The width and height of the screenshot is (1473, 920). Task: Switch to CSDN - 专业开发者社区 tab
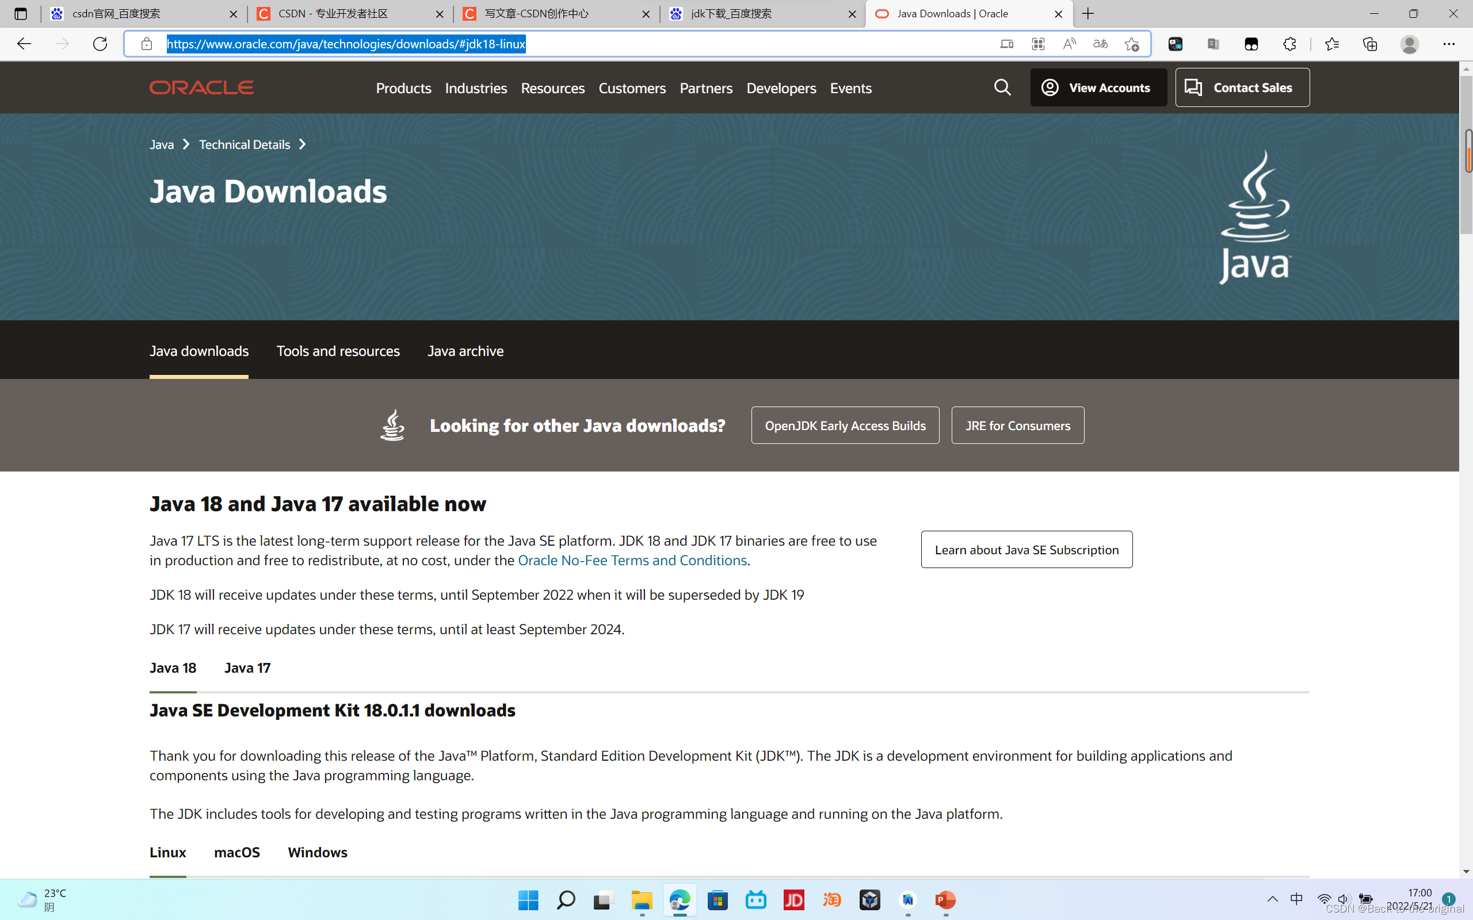point(349,13)
